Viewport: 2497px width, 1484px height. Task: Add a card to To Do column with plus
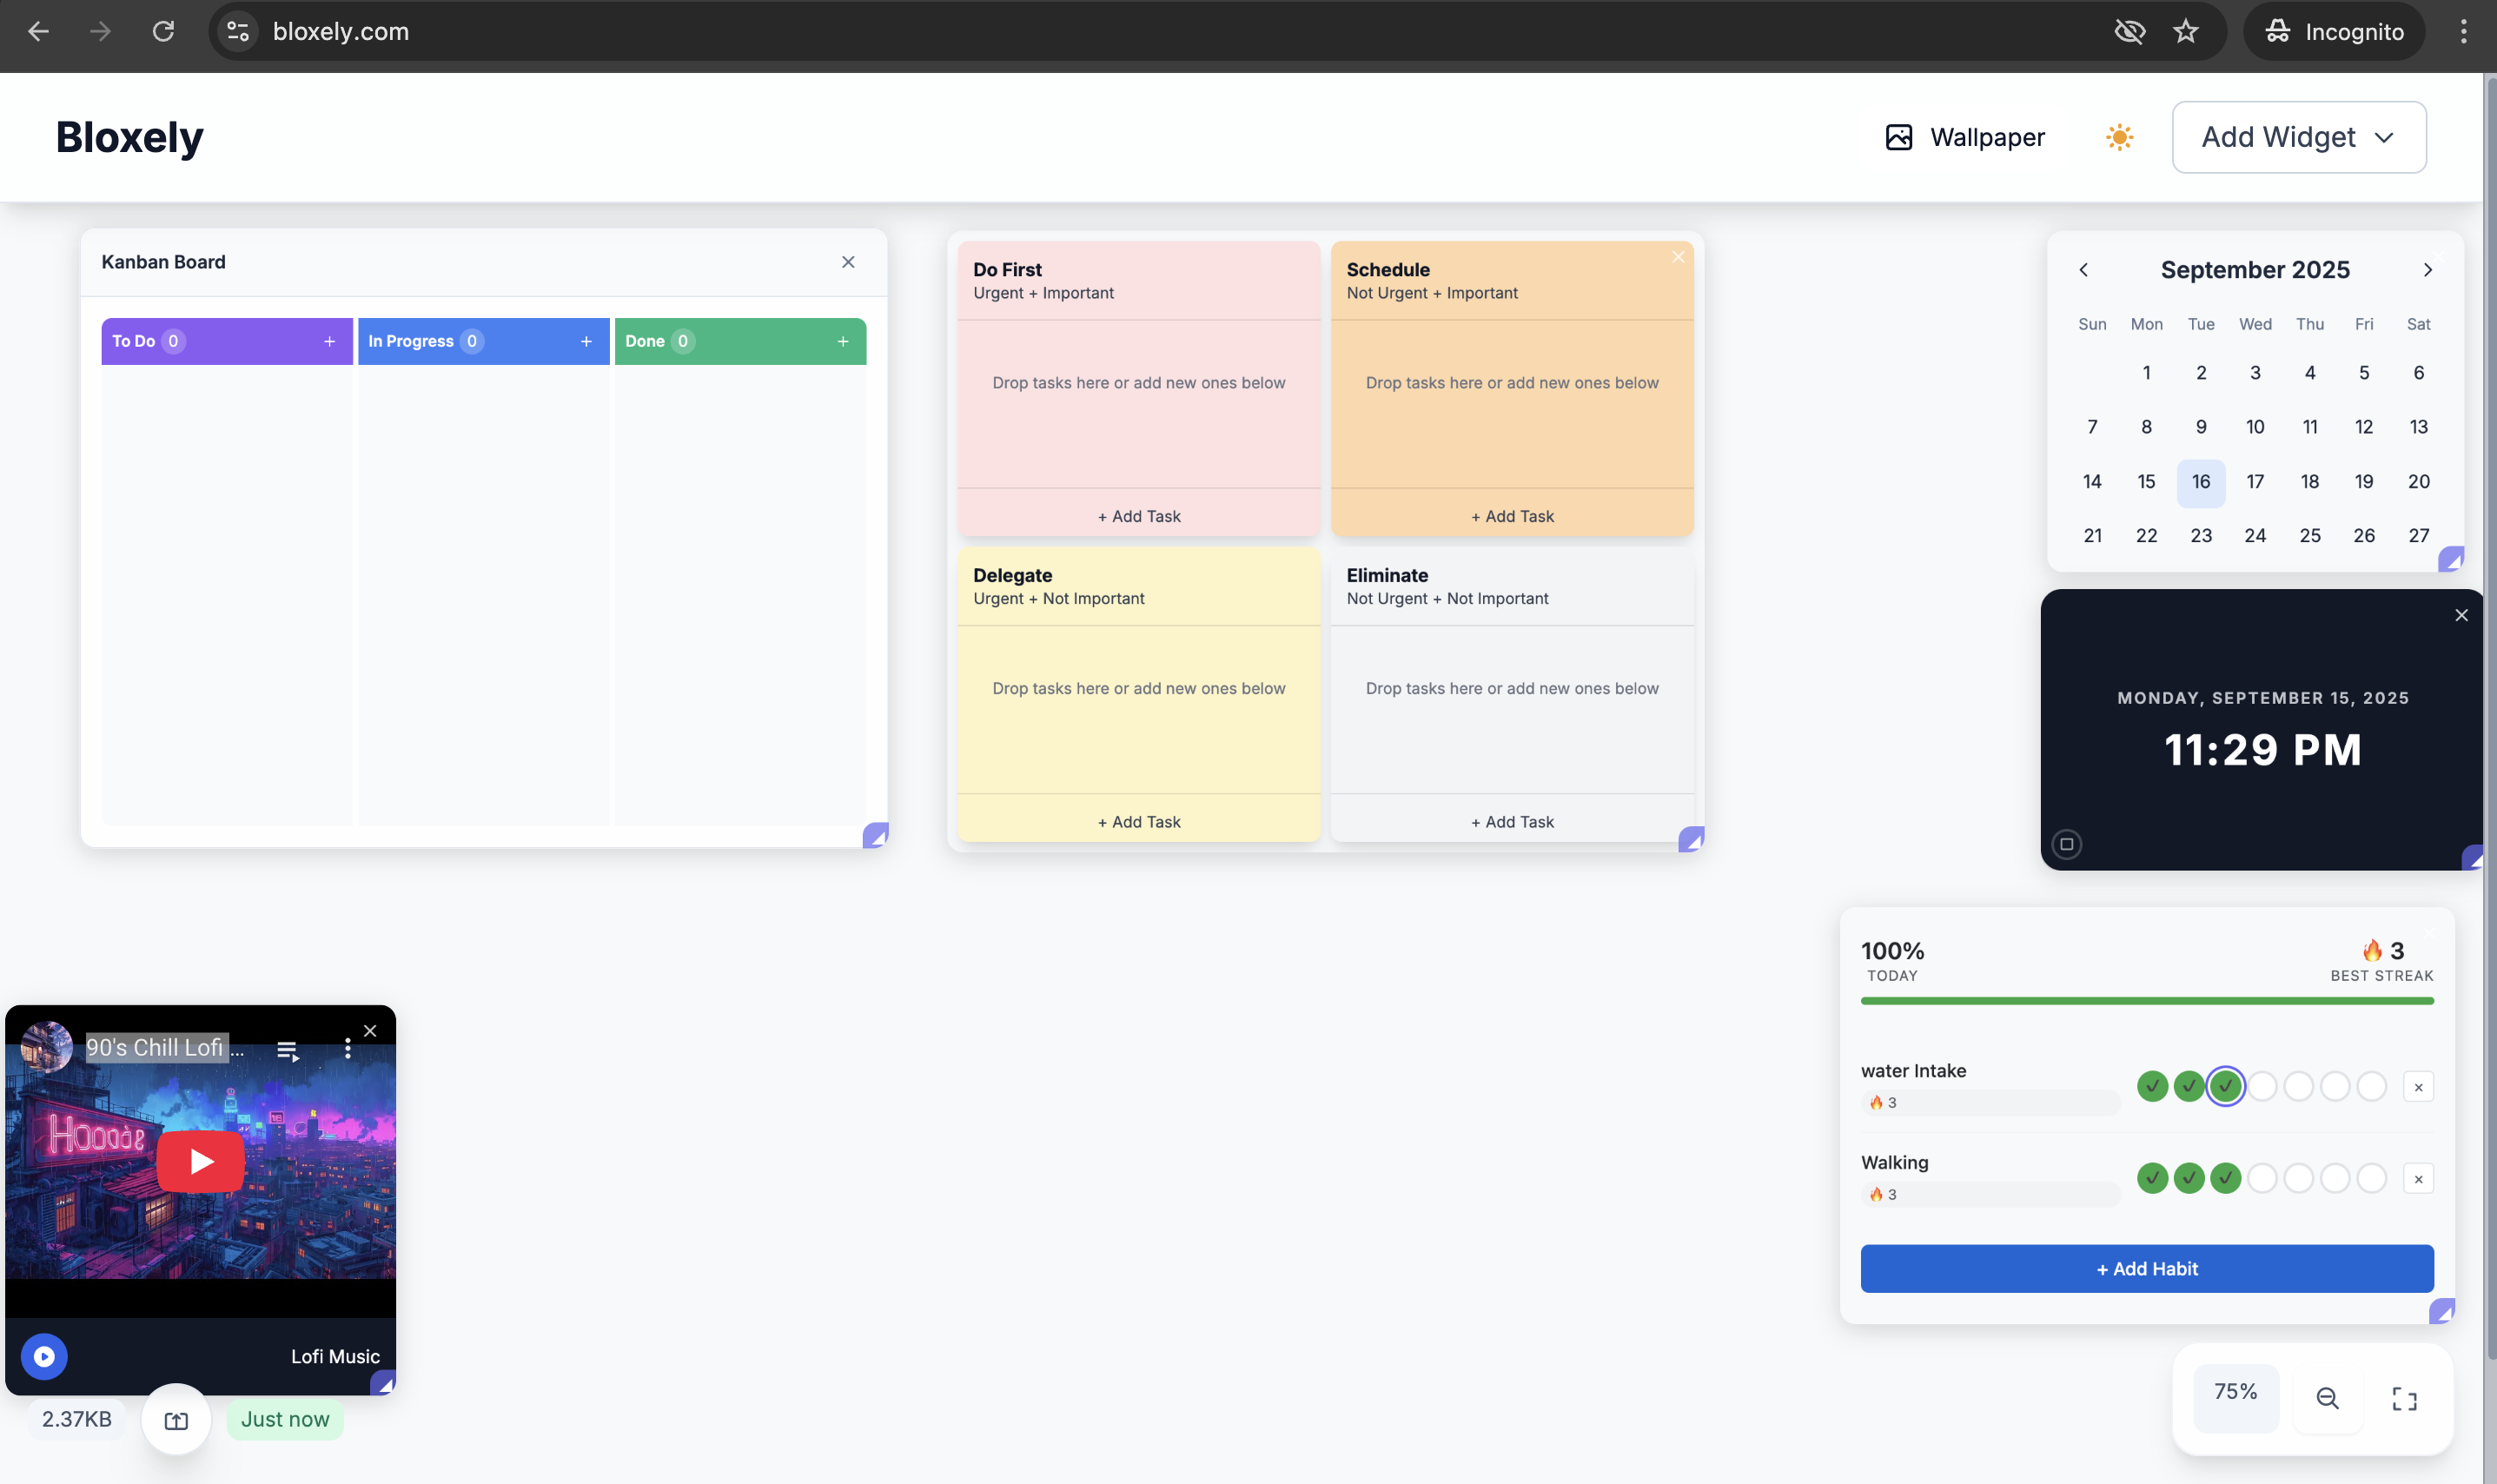point(329,341)
